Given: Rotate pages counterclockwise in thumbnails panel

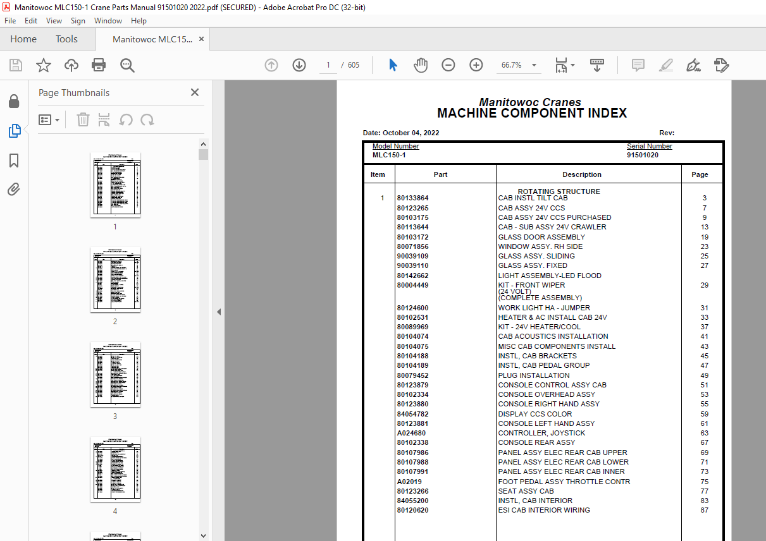Looking at the screenshot, I should click(126, 119).
